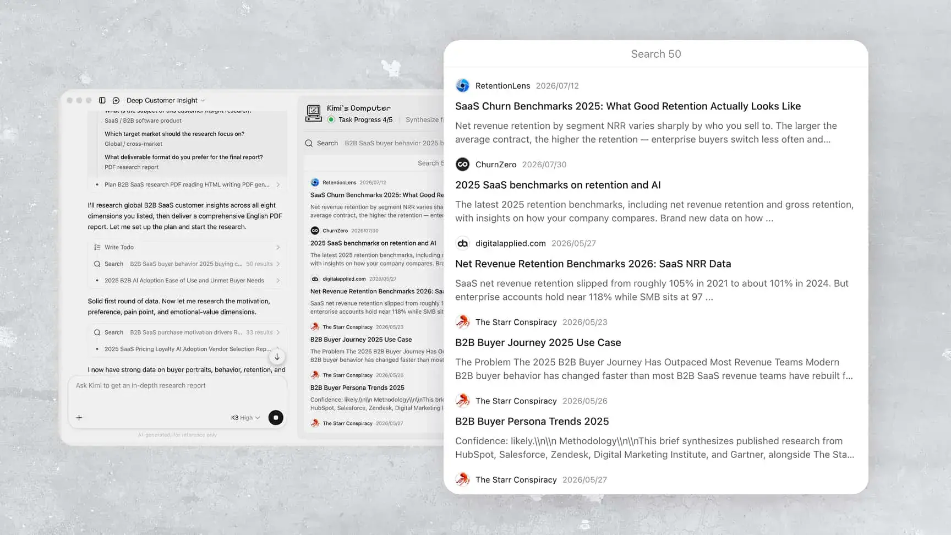951x535 pixels.
Task: Click the small RetentionLens favicon in Kimi's Computer panel
Action: (315, 182)
